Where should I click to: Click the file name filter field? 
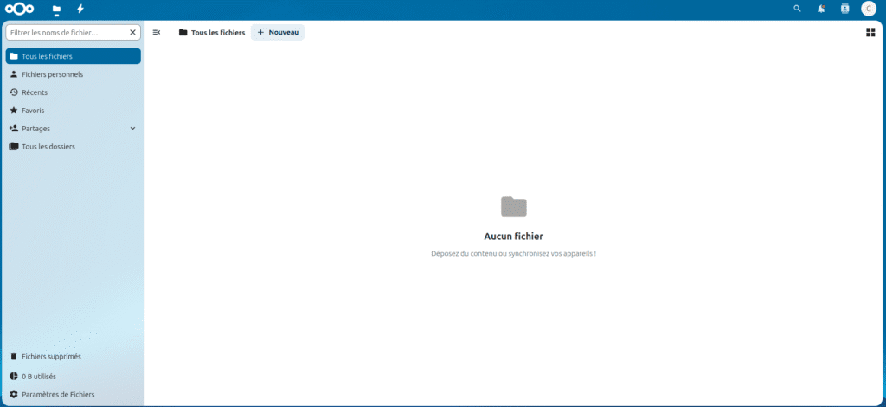[x=66, y=32]
